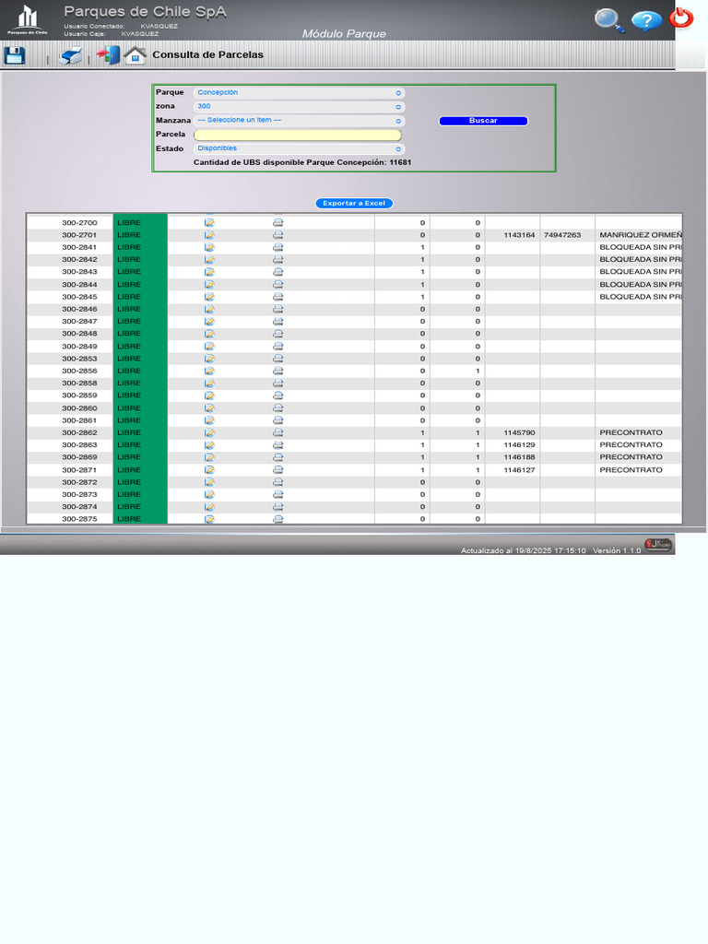Click the footer logo badge icon
The image size is (708, 944).
657,544
